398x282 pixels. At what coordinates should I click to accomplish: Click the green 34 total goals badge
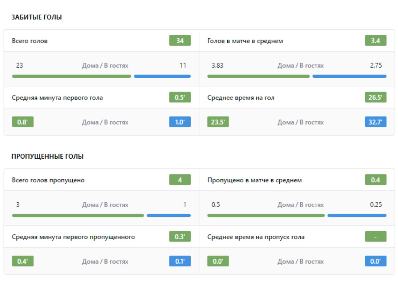pos(180,41)
